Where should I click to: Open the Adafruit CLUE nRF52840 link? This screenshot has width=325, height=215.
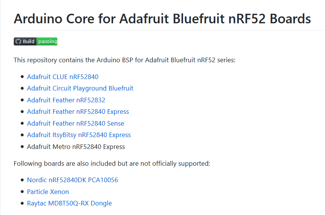pyautogui.click(x=63, y=77)
